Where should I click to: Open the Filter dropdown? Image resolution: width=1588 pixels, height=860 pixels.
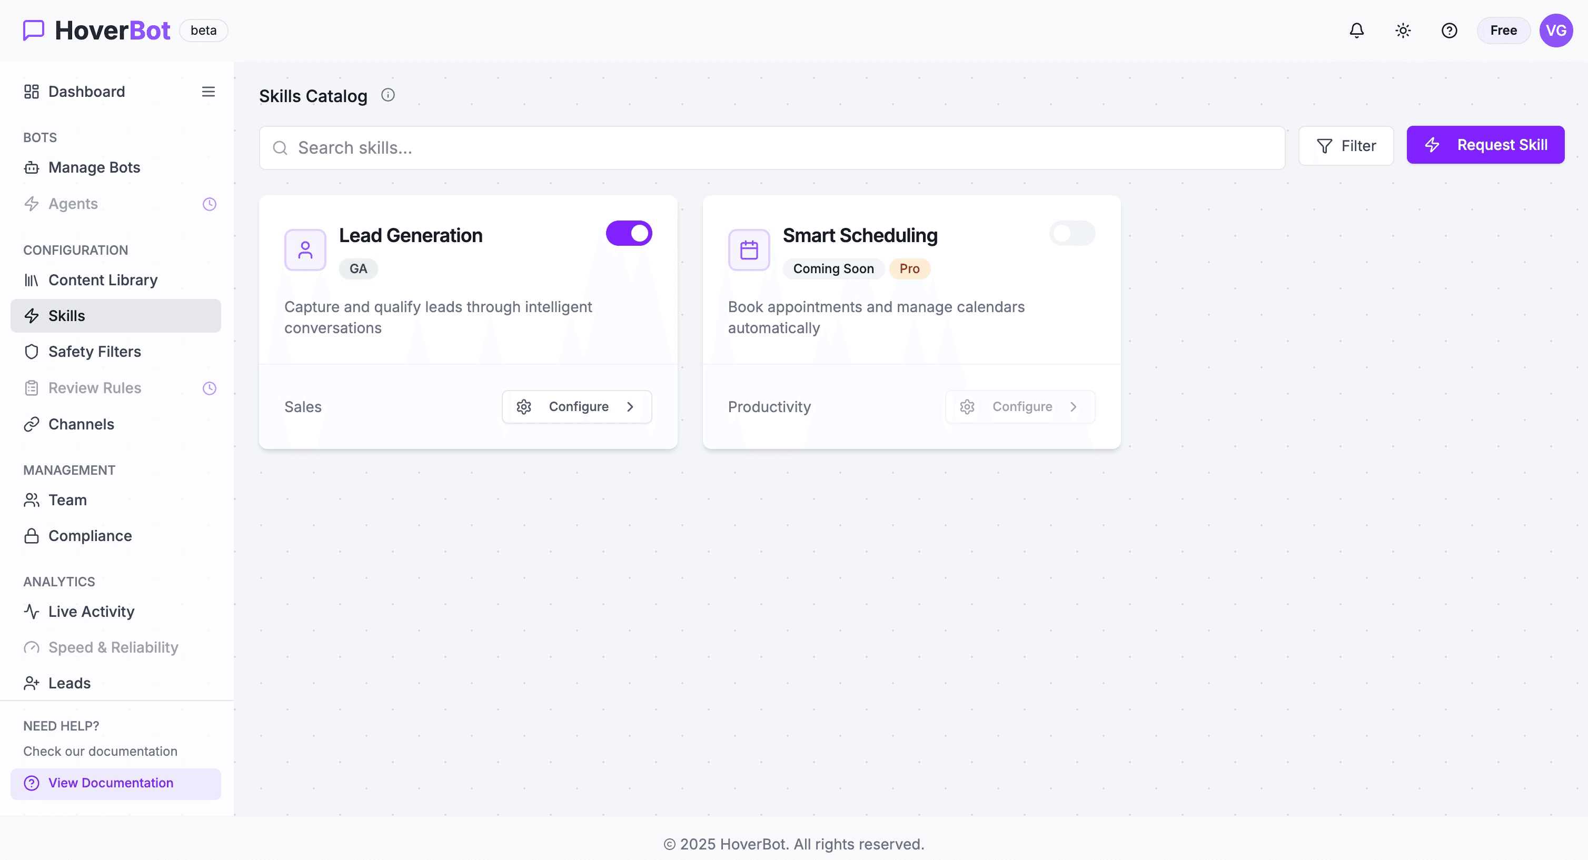point(1346,145)
